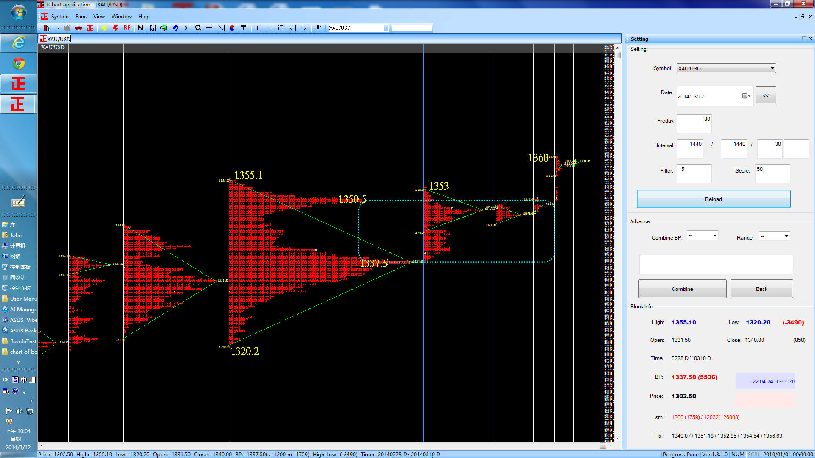Open the Window menu

tap(121, 16)
